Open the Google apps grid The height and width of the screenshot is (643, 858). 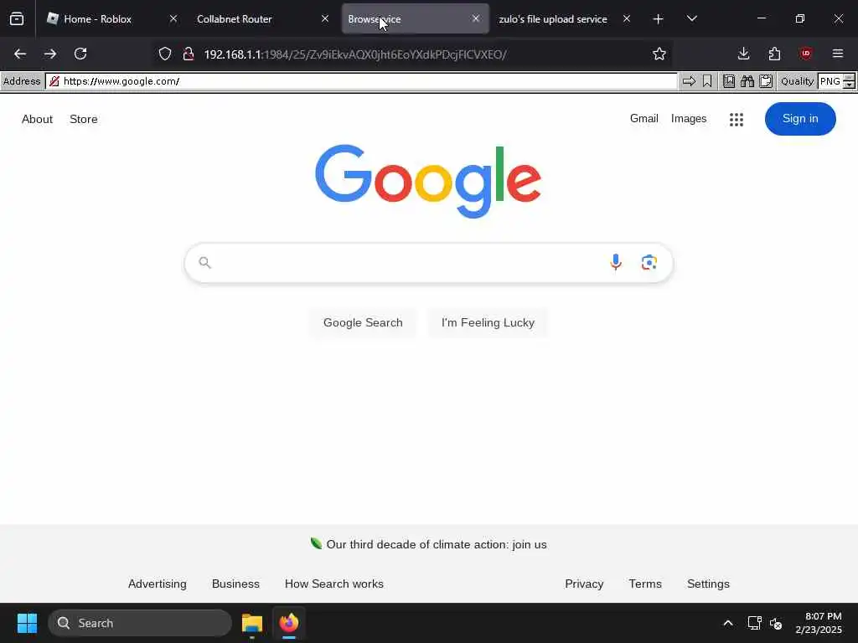click(x=737, y=119)
